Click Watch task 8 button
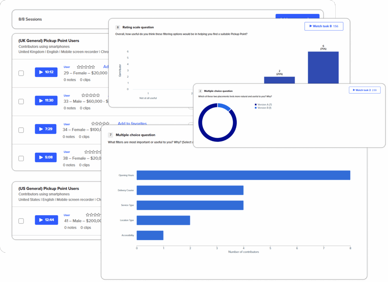Image resolution: width=388 pixels, height=282 pixels. click(x=324, y=26)
